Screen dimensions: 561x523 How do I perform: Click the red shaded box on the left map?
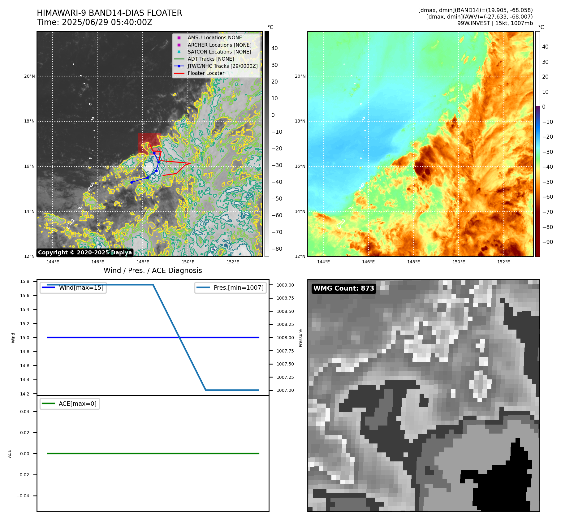(150, 144)
